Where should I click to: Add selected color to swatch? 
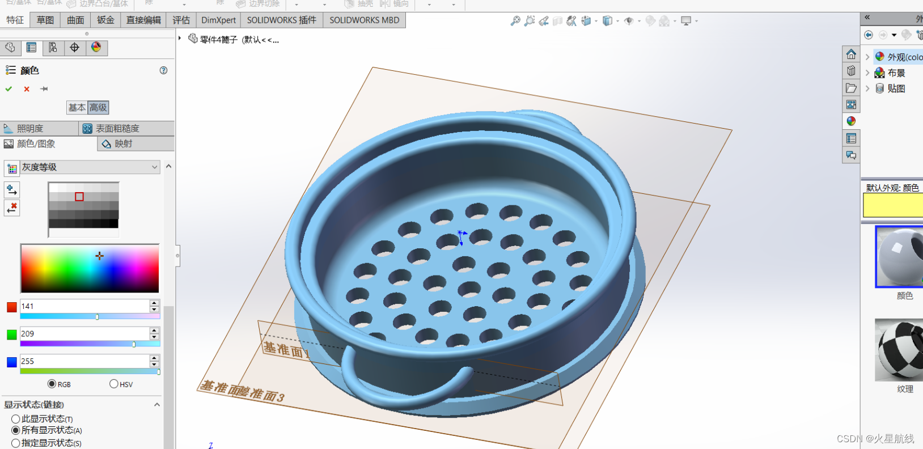[x=11, y=190]
